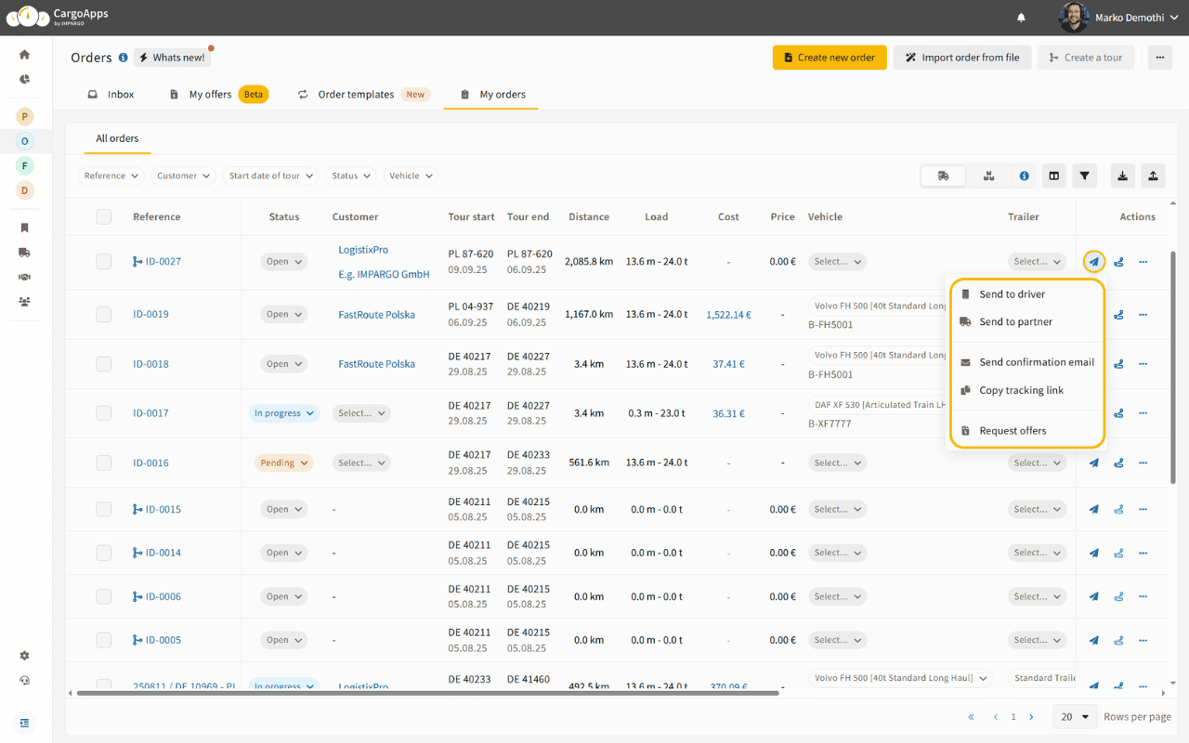This screenshot has height=743, width=1189.
Task: Click the Create new order button
Action: pos(830,57)
